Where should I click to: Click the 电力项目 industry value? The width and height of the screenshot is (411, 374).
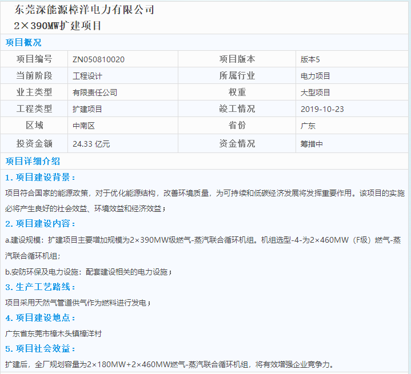pos(316,76)
